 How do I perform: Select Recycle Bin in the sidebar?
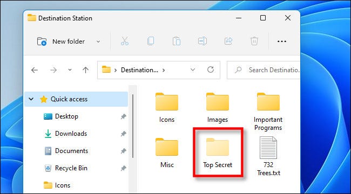pyautogui.click(x=71, y=168)
